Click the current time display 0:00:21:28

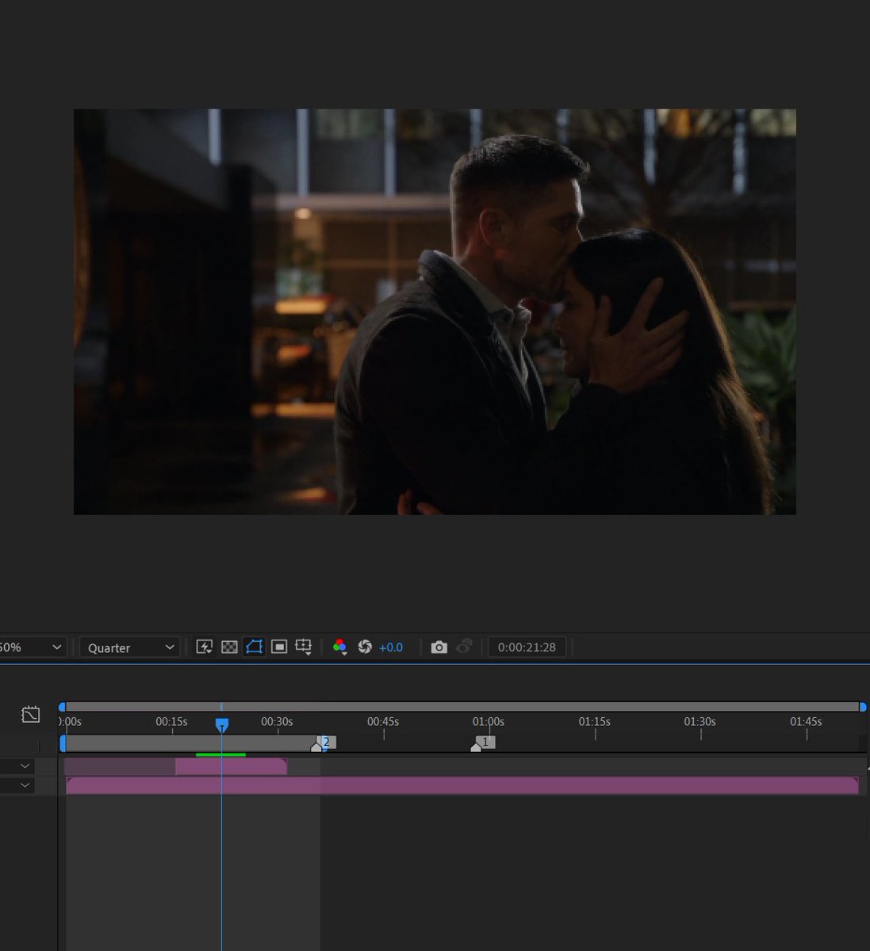(x=527, y=647)
